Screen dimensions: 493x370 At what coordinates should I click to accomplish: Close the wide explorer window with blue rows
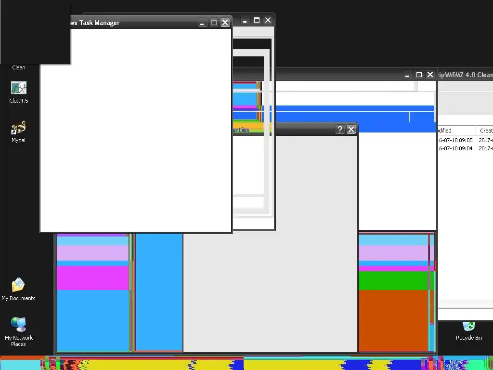click(x=430, y=75)
